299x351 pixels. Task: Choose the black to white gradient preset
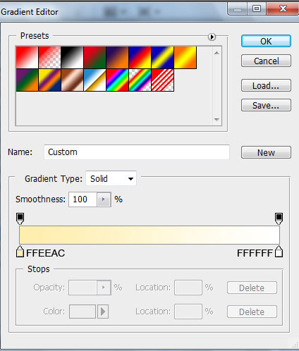coord(72,58)
